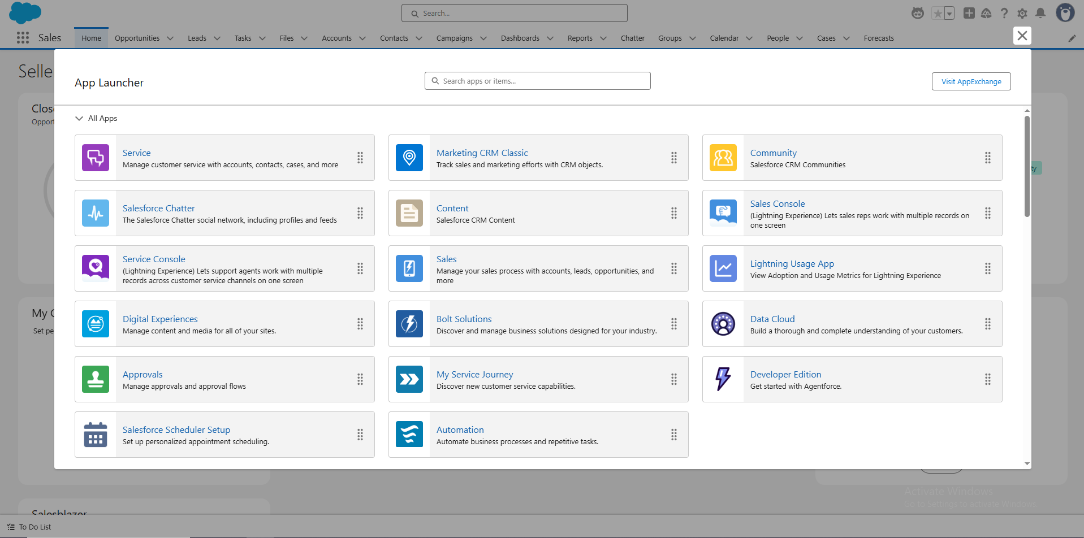Close the App Launcher dialog

pos(1022,36)
